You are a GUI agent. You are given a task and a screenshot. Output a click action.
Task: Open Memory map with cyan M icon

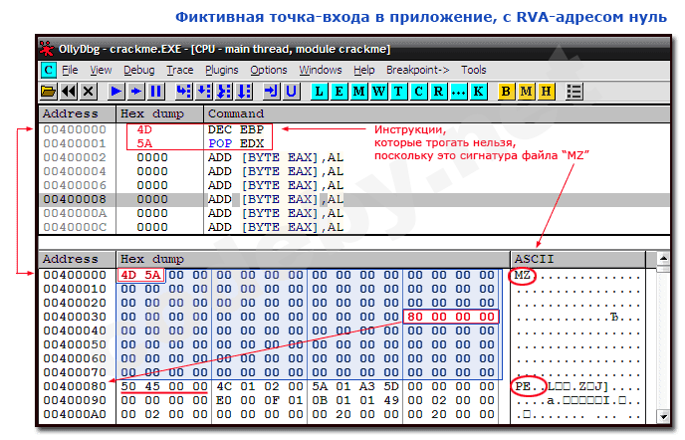click(x=359, y=92)
